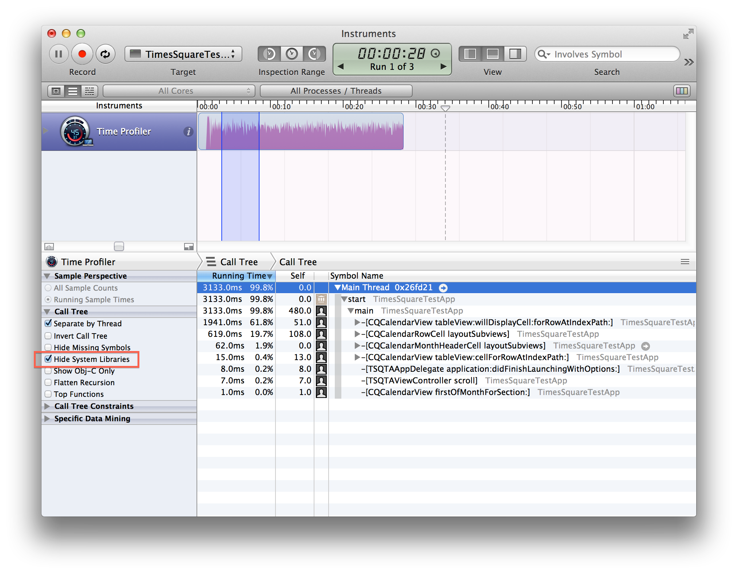This screenshot has width=738, height=574.
Task: Click the loop recording icon
Action: click(105, 54)
